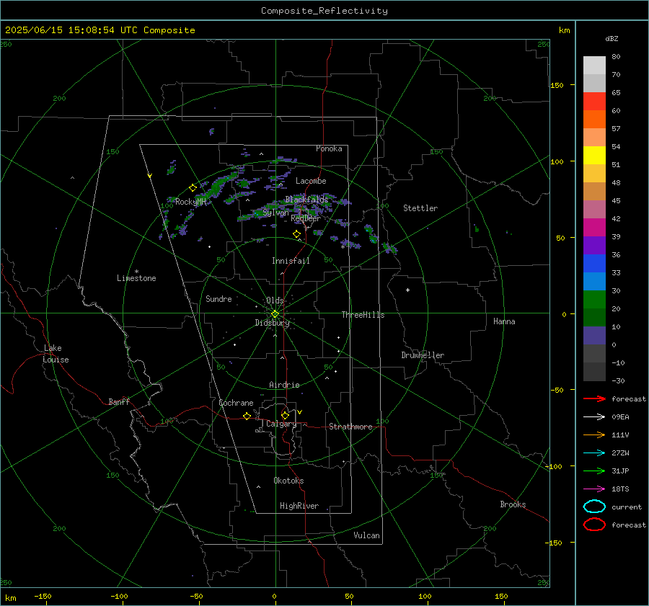Click the magenta 18TS arrow icon
The image size is (649, 606).
pyautogui.click(x=594, y=489)
